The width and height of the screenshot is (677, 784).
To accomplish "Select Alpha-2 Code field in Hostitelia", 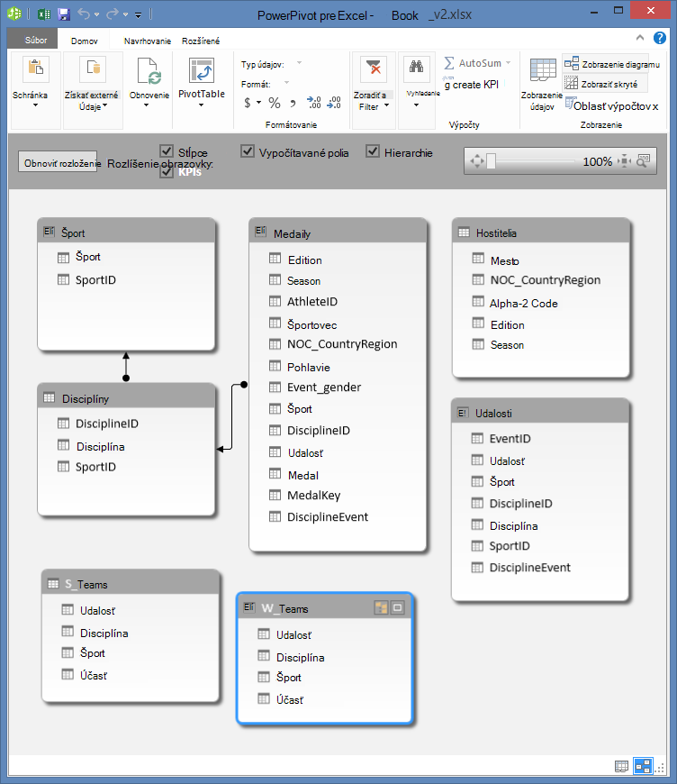I will [x=524, y=304].
